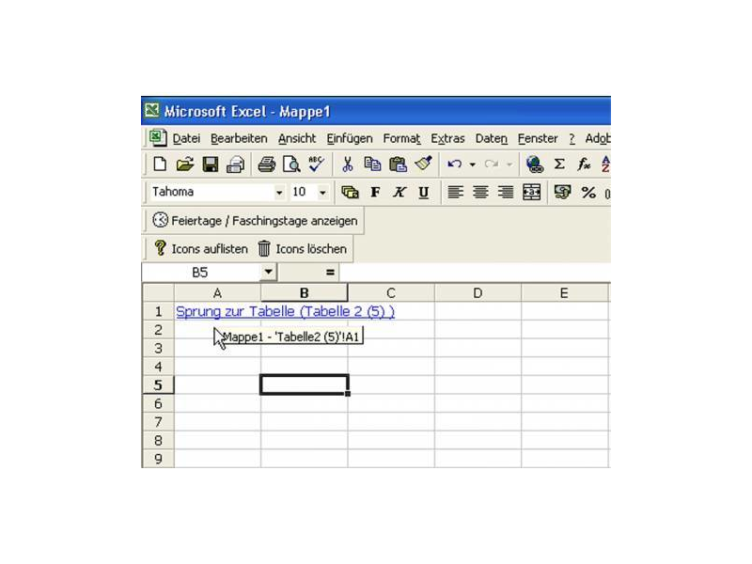
Task: Toggle bold F formatting
Action: [375, 193]
